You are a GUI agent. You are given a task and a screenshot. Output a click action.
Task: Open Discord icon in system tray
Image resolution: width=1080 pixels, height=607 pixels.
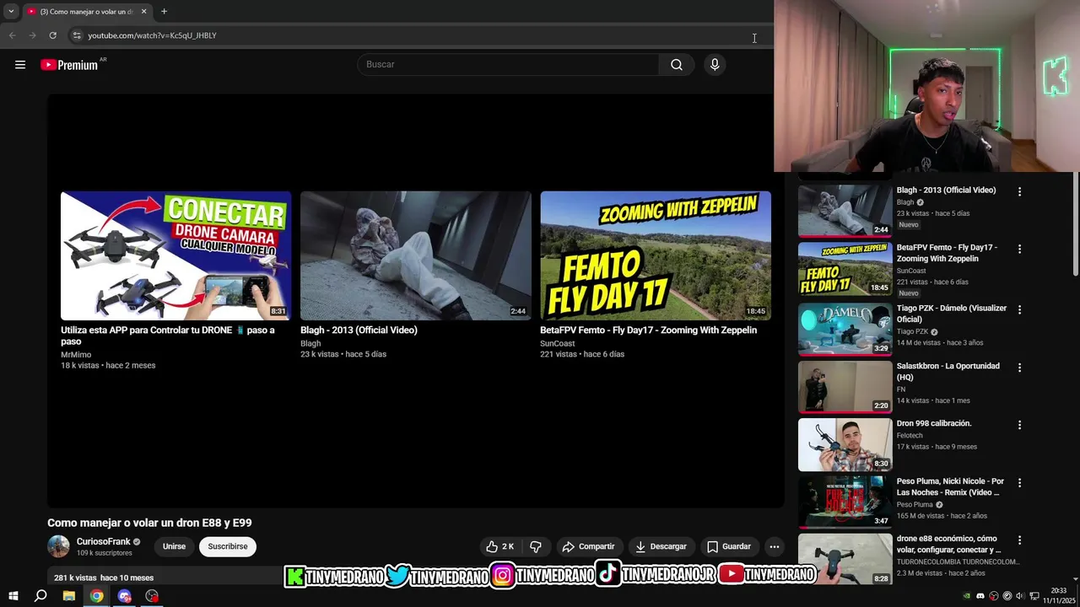click(x=980, y=596)
